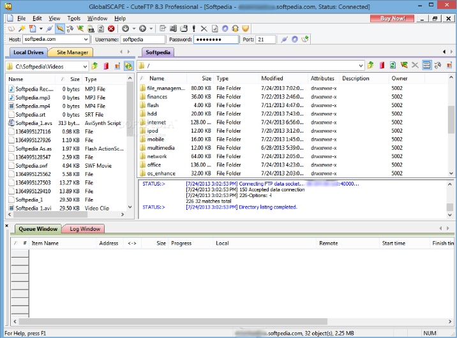
Task: Expand the Download button dropdown arrow
Action: tap(134, 29)
